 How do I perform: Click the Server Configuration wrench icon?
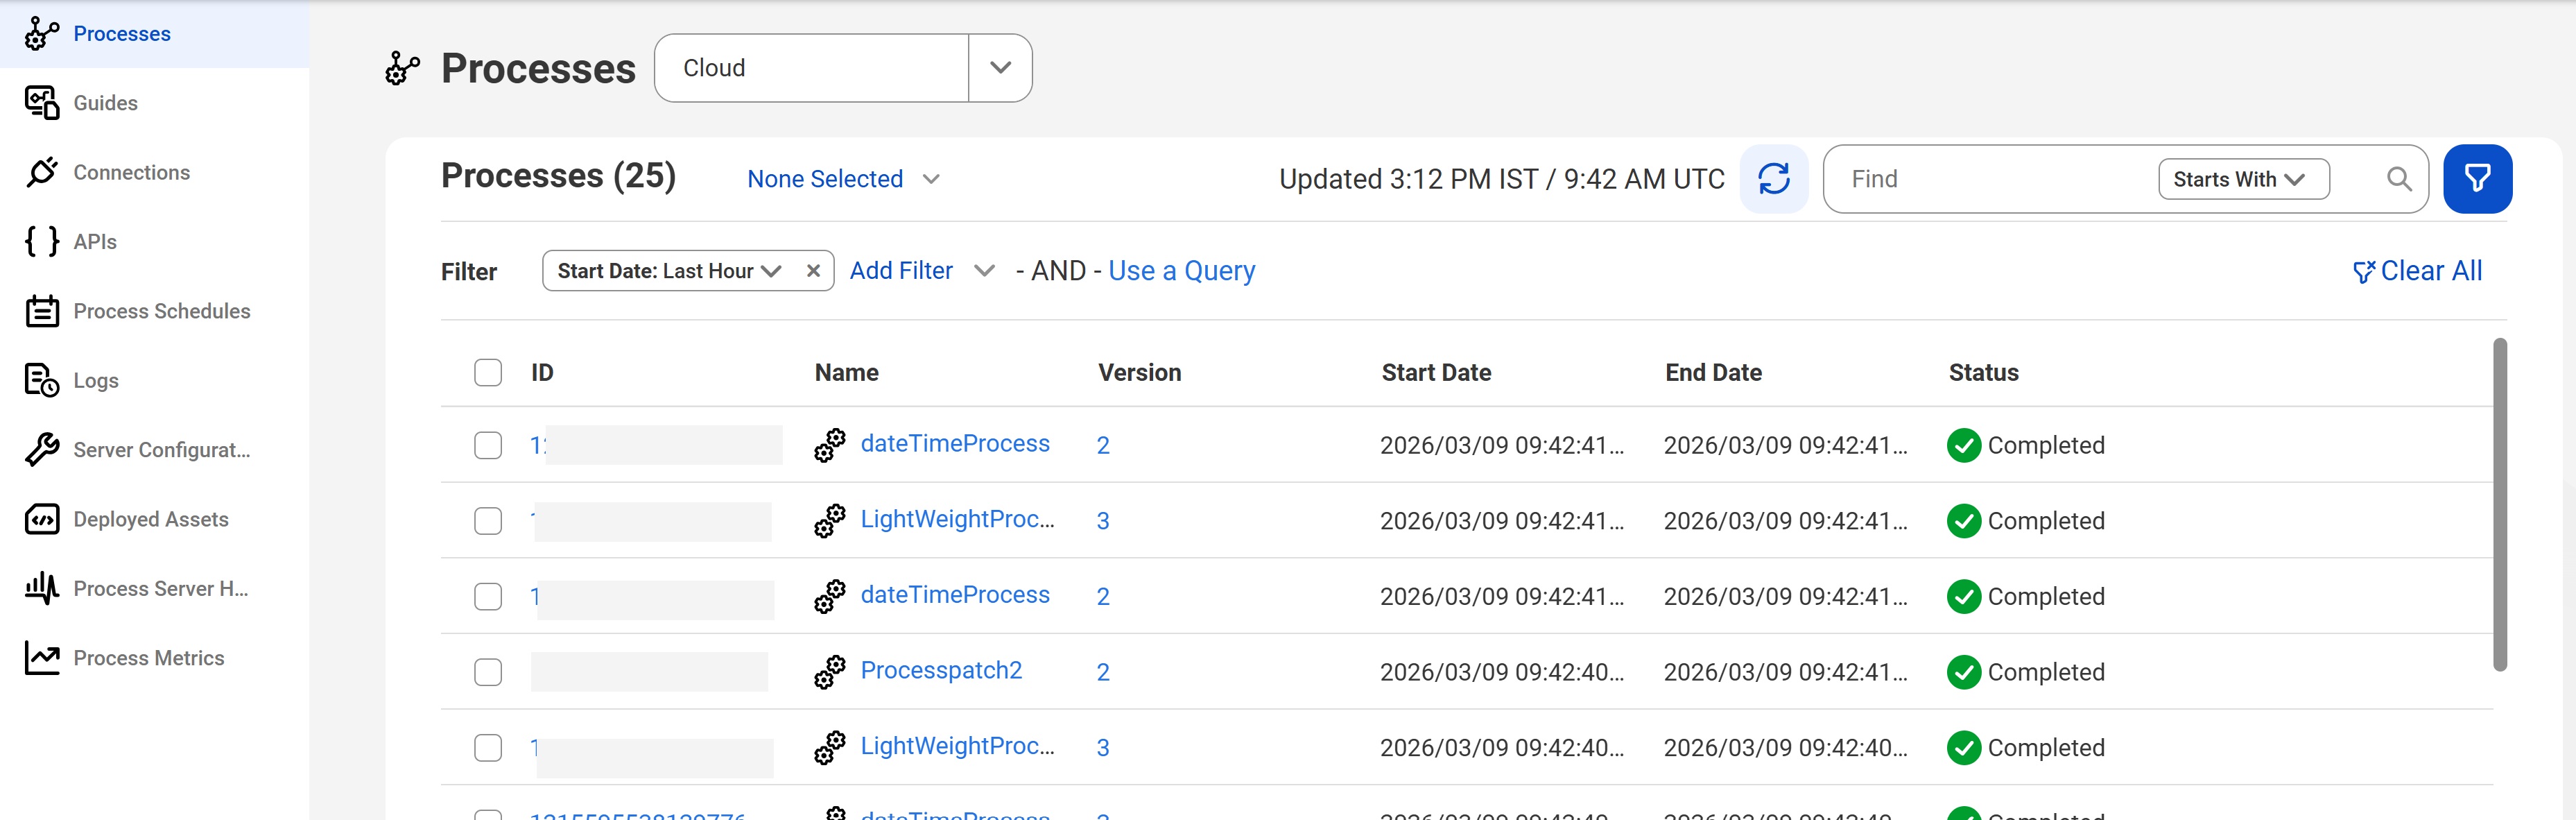click(x=42, y=450)
